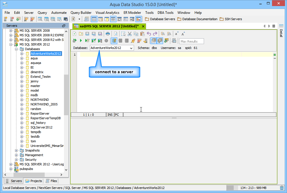Click the Select All dashed rectangle icon

[x=123, y=34]
